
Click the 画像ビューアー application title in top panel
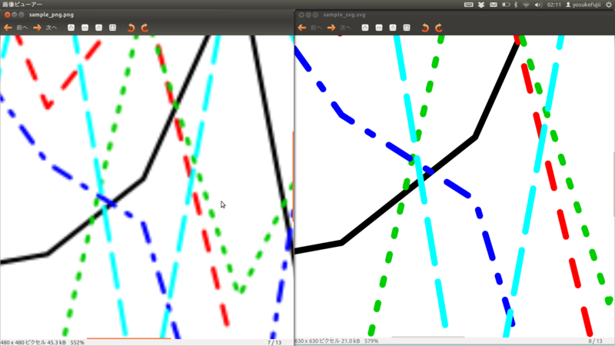click(x=22, y=5)
